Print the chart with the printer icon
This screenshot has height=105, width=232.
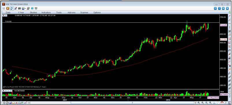click(19, 103)
